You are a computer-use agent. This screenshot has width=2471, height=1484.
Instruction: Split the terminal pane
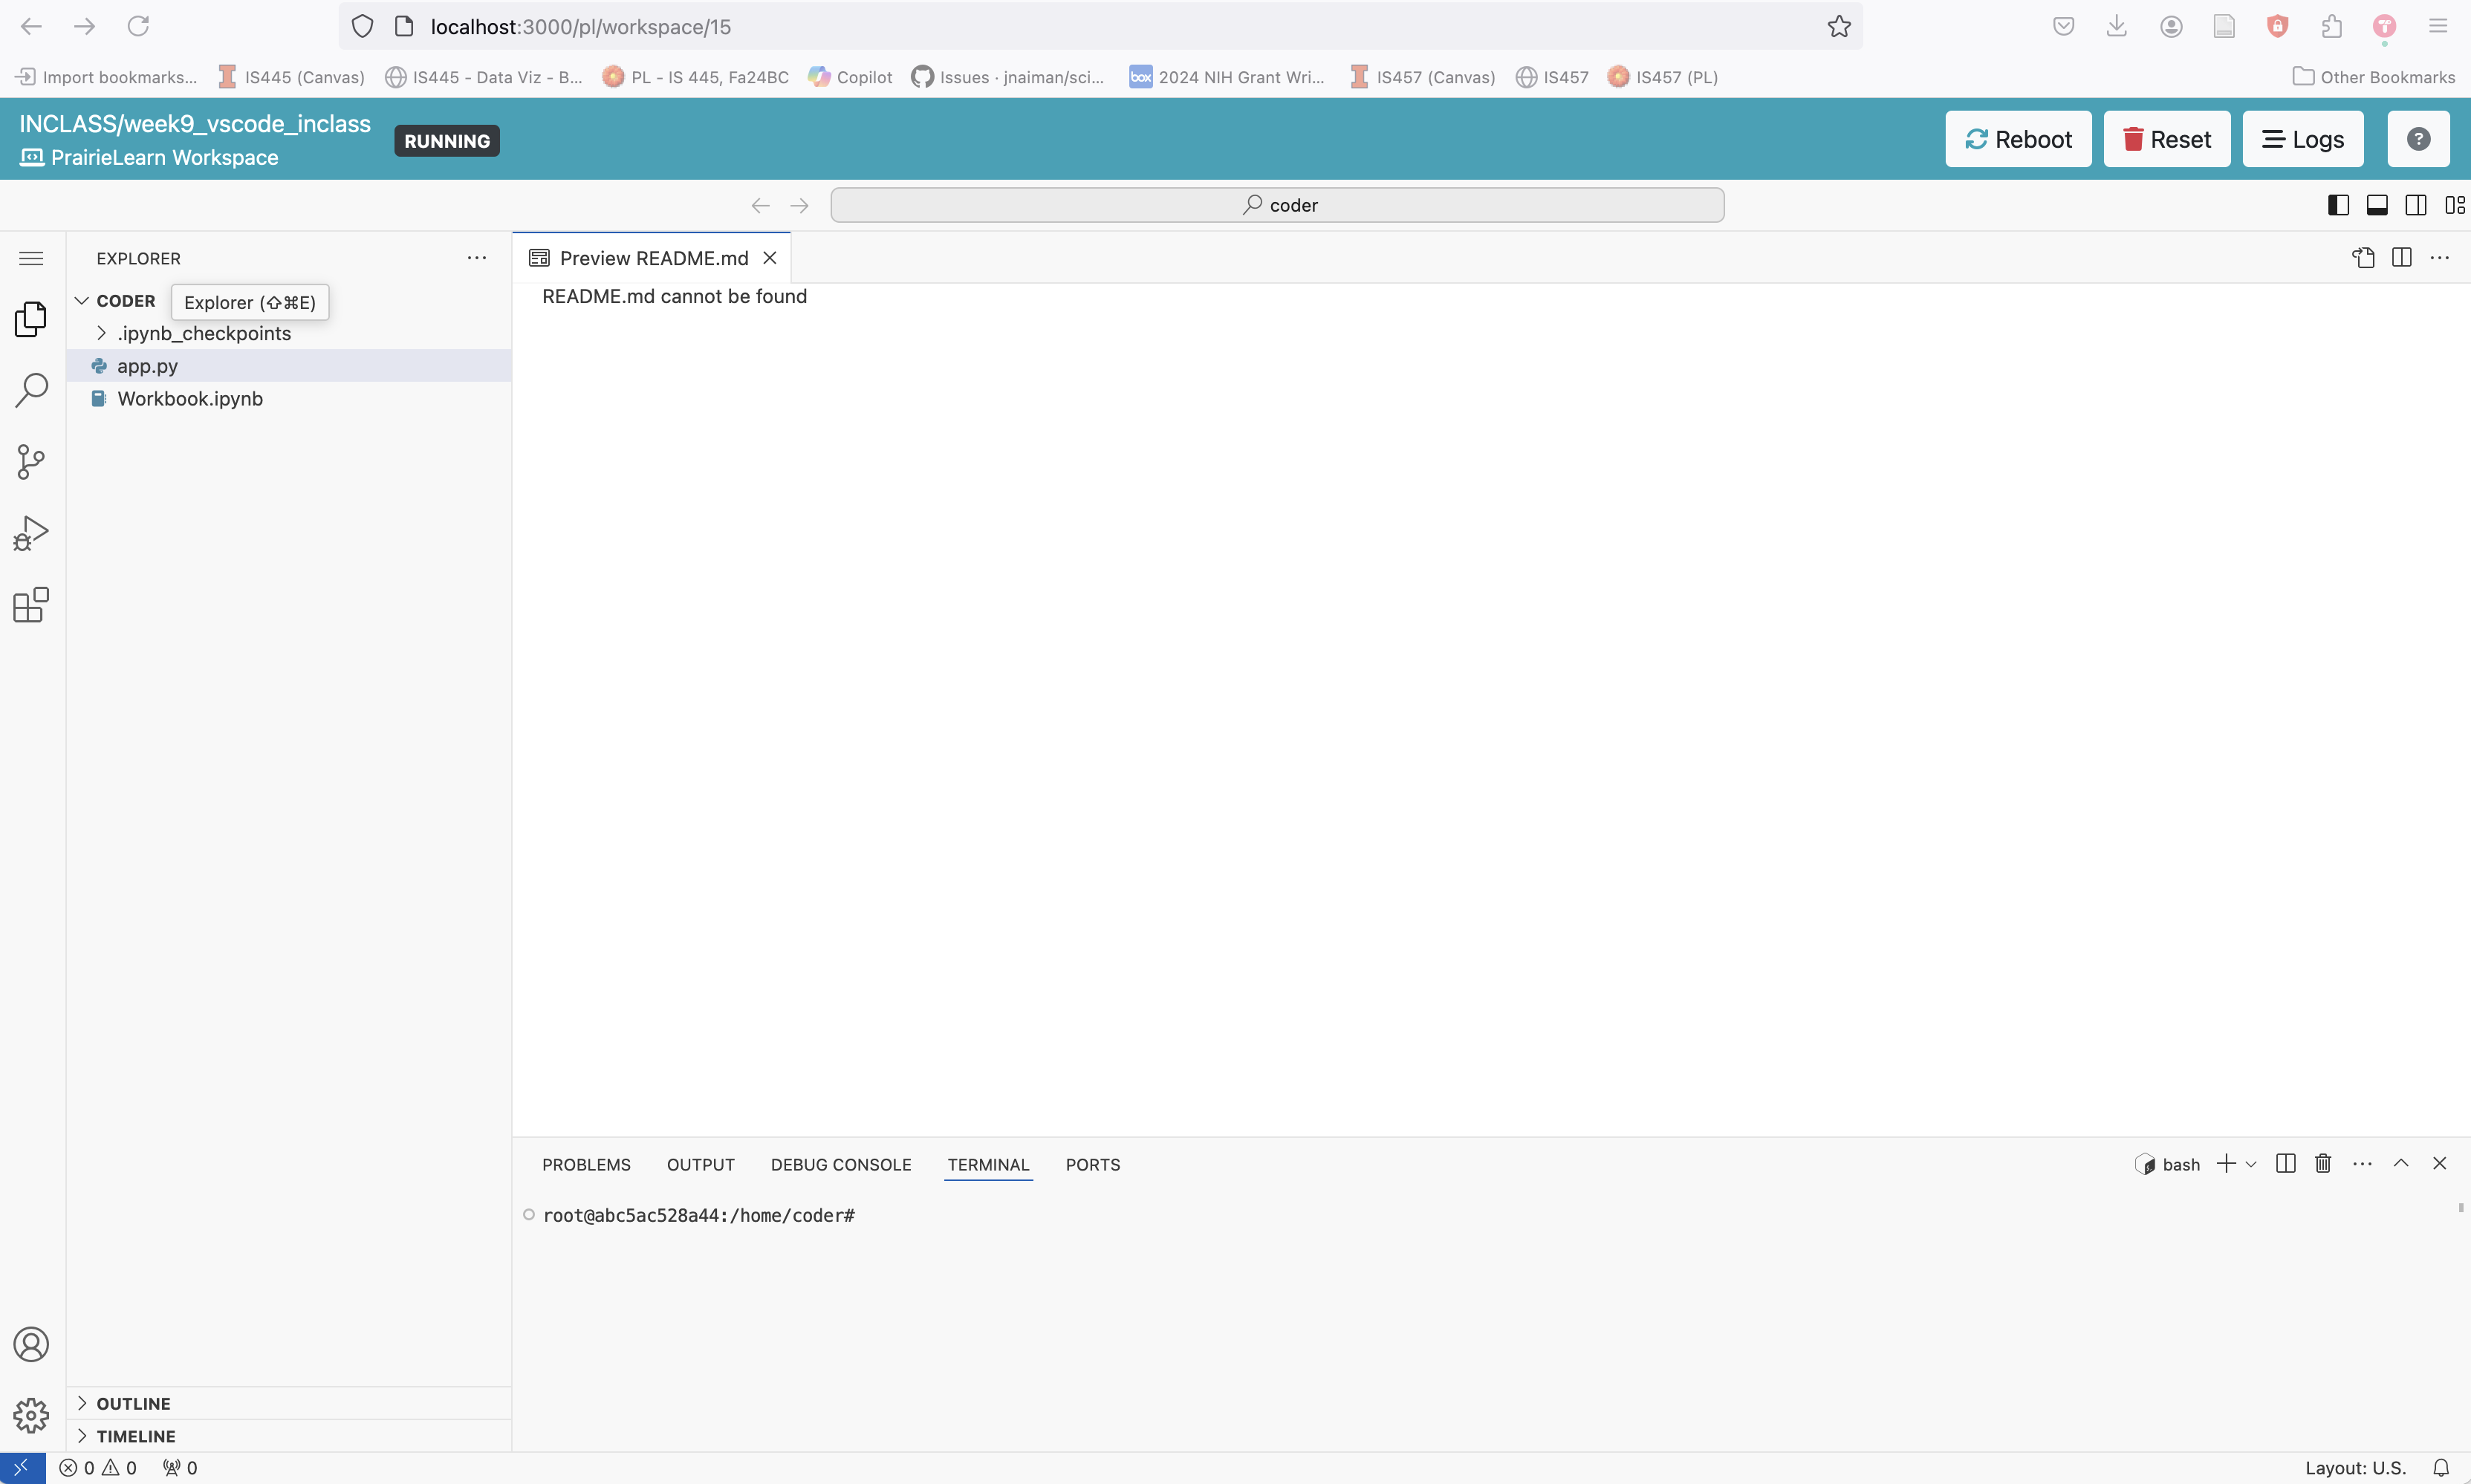(x=2285, y=1164)
